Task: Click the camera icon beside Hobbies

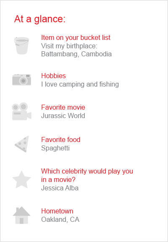Action: coord(21,80)
